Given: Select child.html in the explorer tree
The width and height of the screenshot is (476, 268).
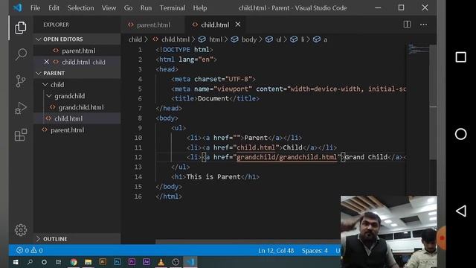Looking at the screenshot, I should pos(77,118).
